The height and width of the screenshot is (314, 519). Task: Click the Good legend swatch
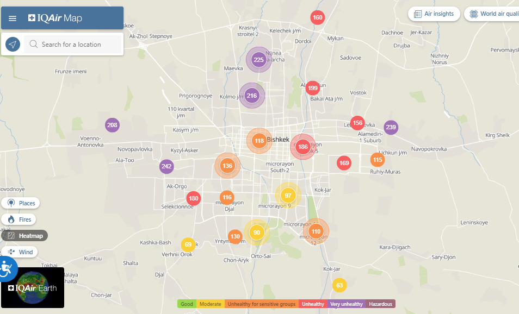pos(187,304)
